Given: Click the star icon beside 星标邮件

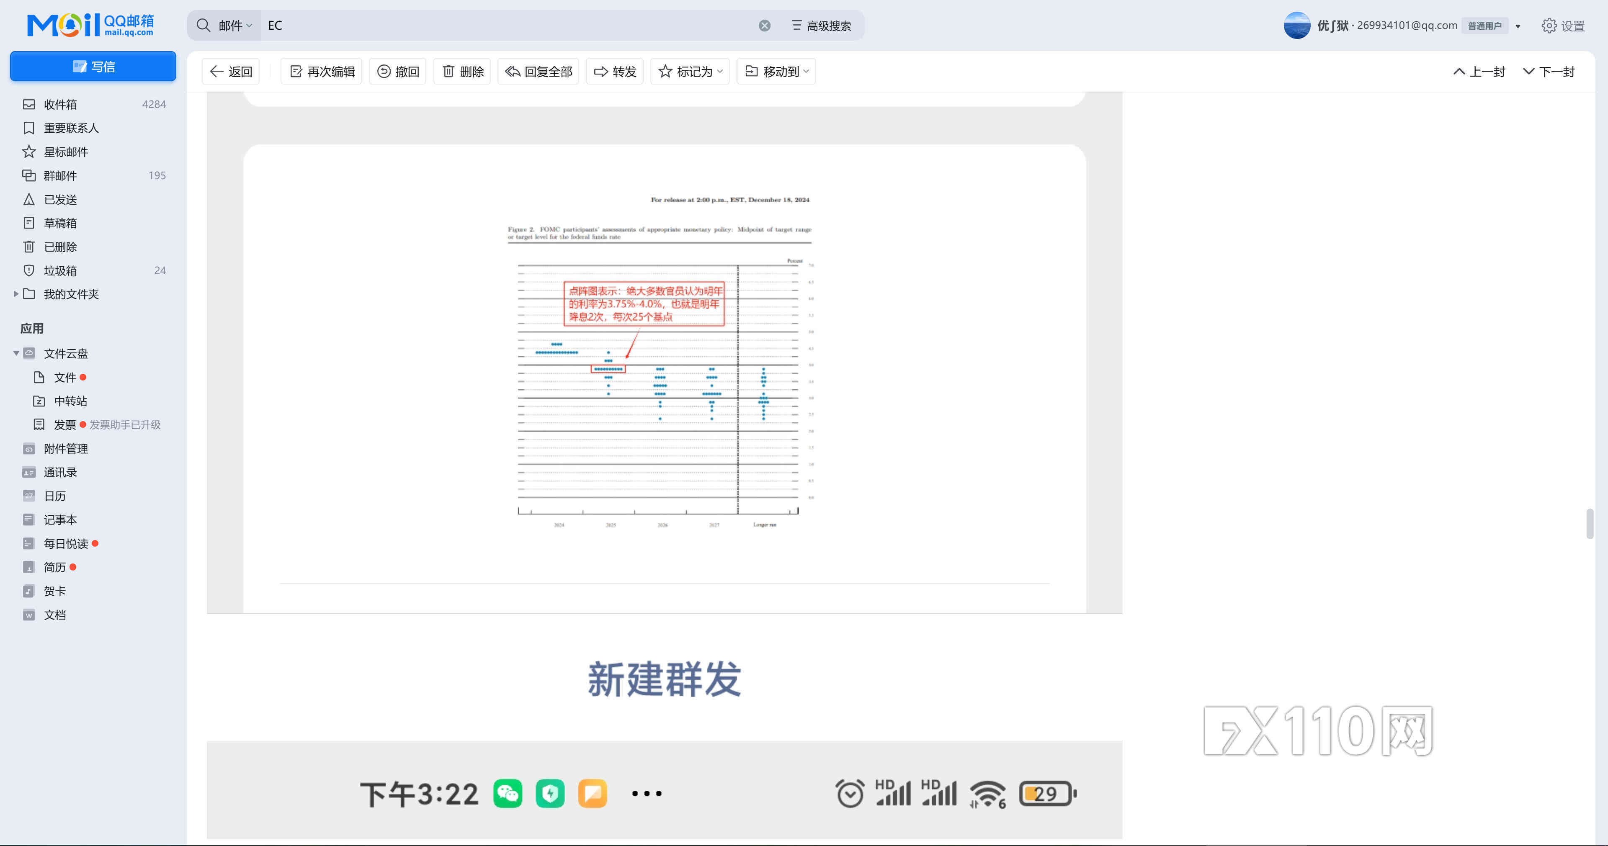Looking at the screenshot, I should point(29,152).
